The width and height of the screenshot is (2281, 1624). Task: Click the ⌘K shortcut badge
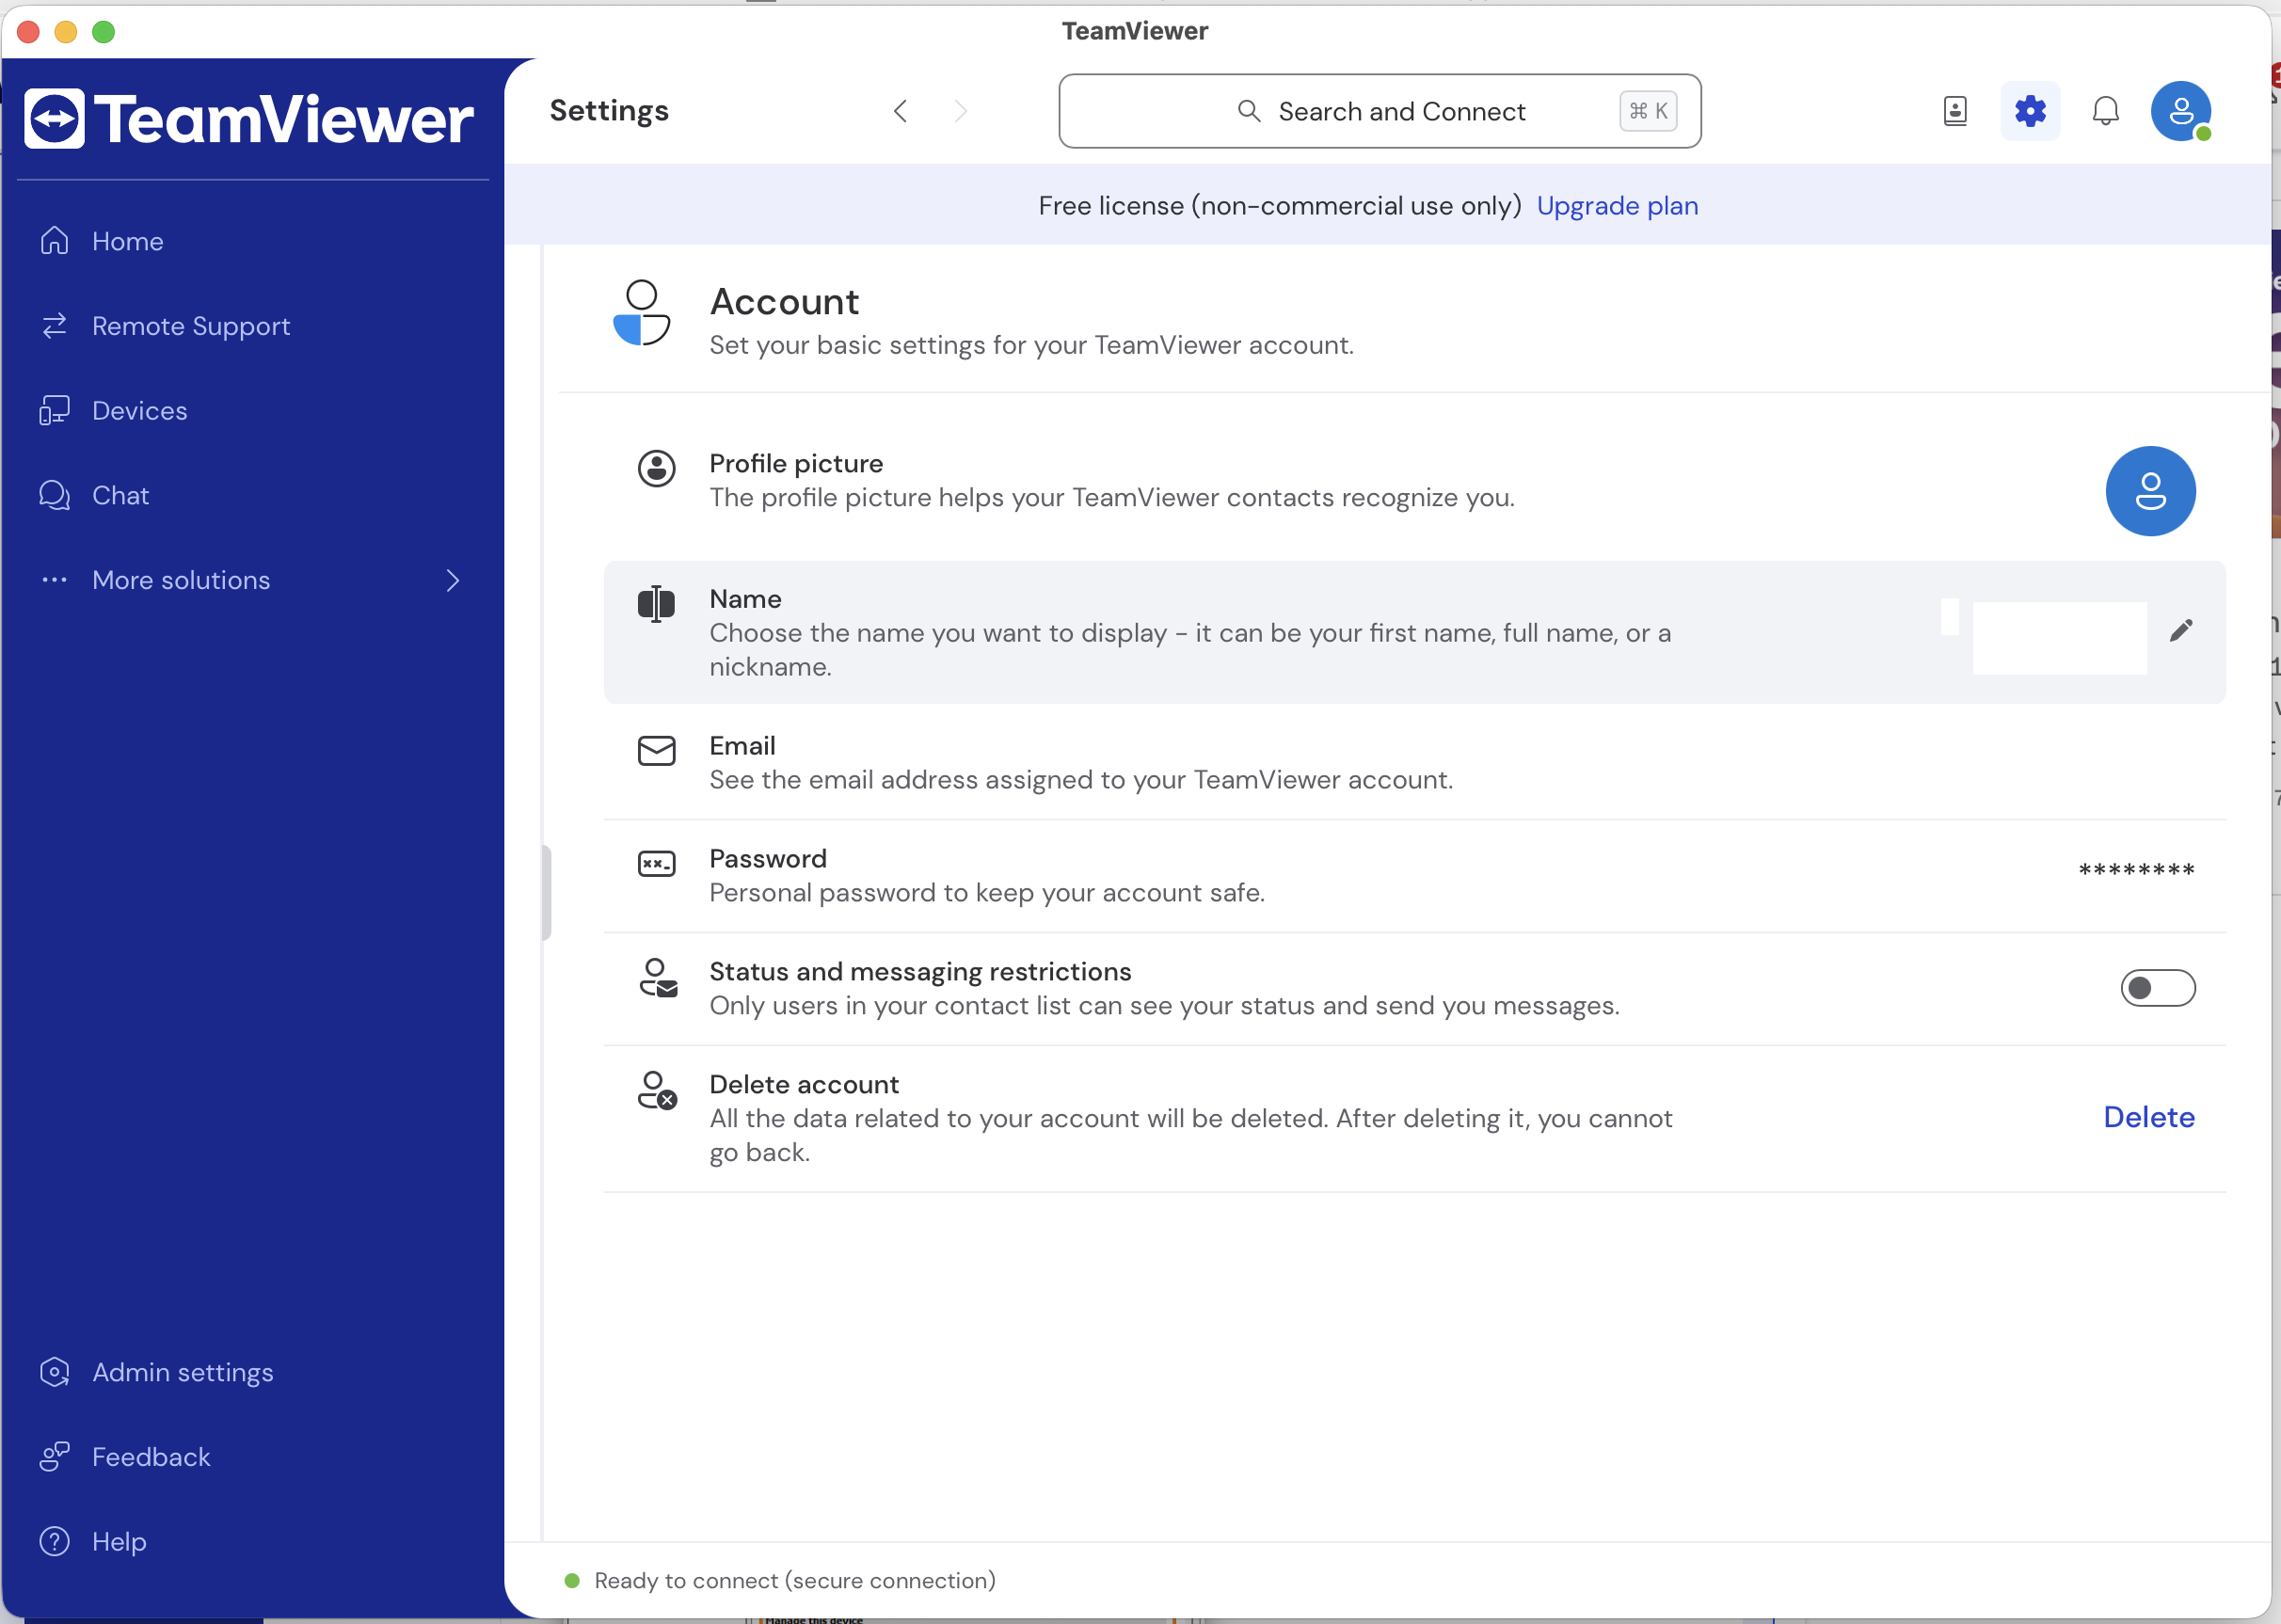pos(1648,111)
